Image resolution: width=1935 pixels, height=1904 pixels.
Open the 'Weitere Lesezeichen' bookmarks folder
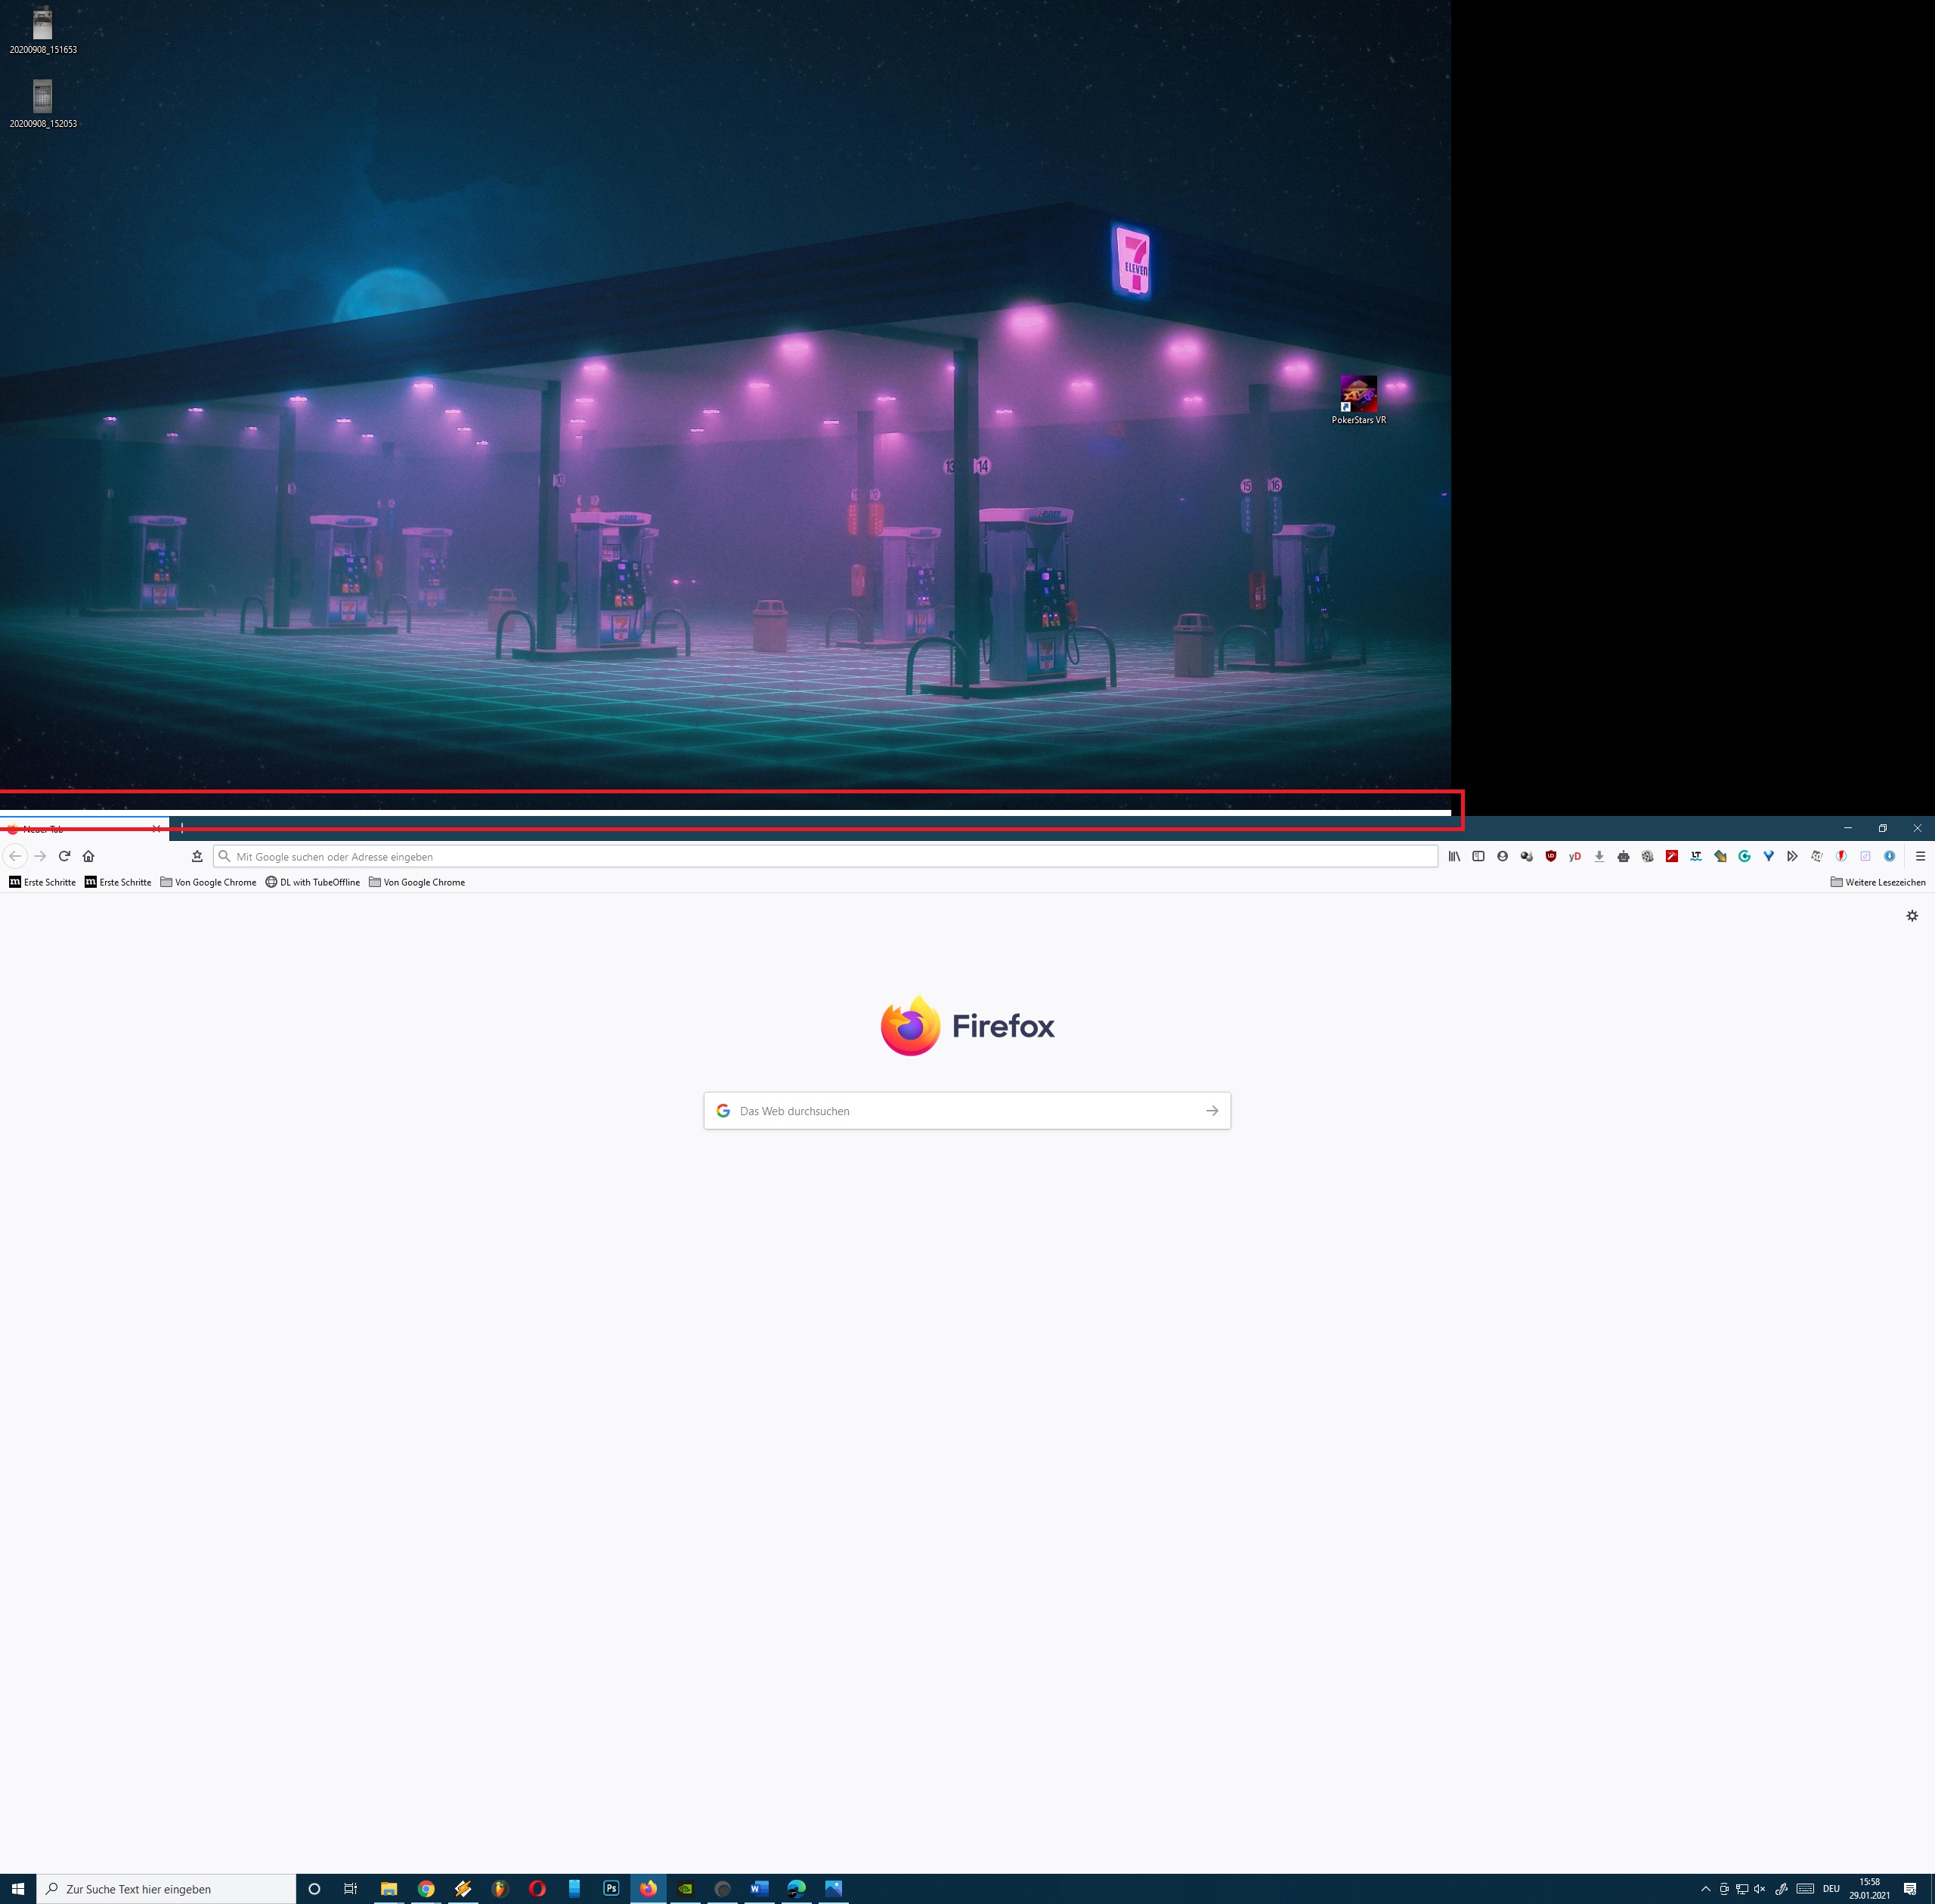click(1878, 882)
